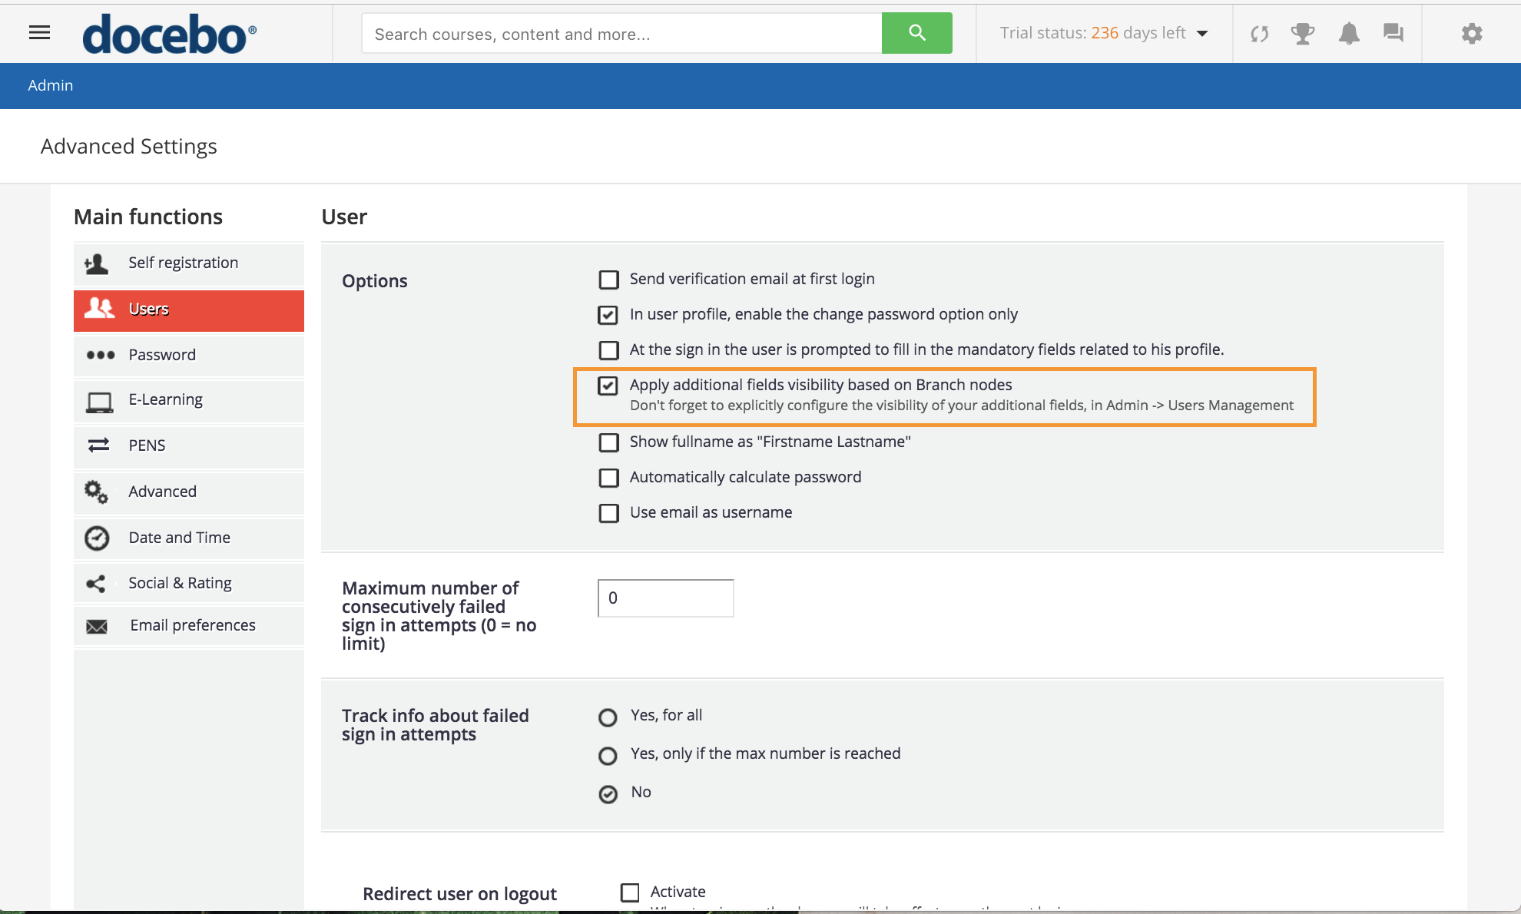This screenshot has width=1521, height=914.
Task: Select "Yes, for all" radio button
Action: tap(608, 717)
